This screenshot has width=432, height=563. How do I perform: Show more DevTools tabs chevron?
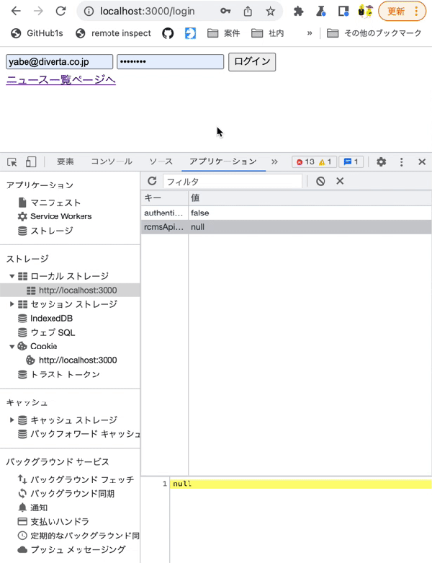(274, 162)
